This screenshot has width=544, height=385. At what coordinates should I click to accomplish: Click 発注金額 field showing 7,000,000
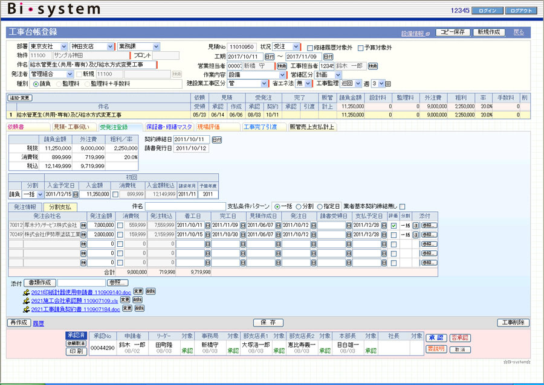[x=101, y=226]
